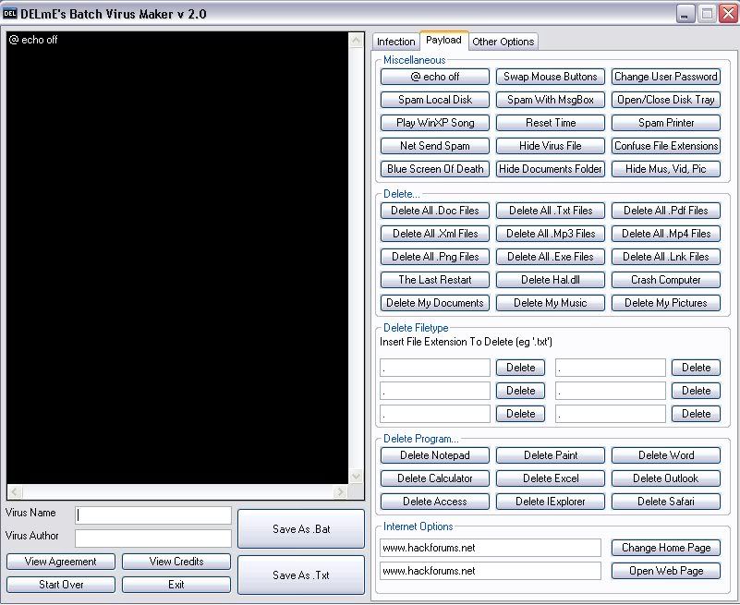Click the Delete All .Mp4 Files button
Viewport: 740px width, 605px height.
pyautogui.click(x=666, y=234)
